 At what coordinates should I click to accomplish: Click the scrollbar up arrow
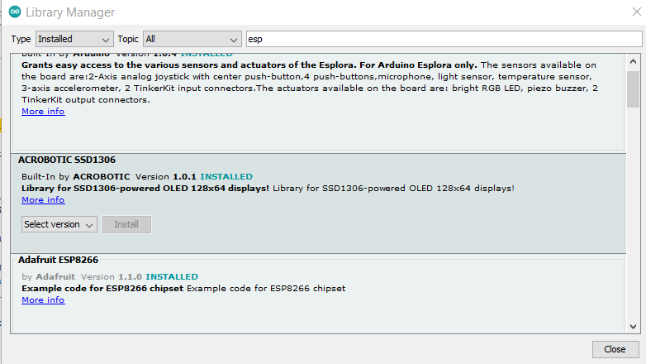pyautogui.click(x=634, y=61)
